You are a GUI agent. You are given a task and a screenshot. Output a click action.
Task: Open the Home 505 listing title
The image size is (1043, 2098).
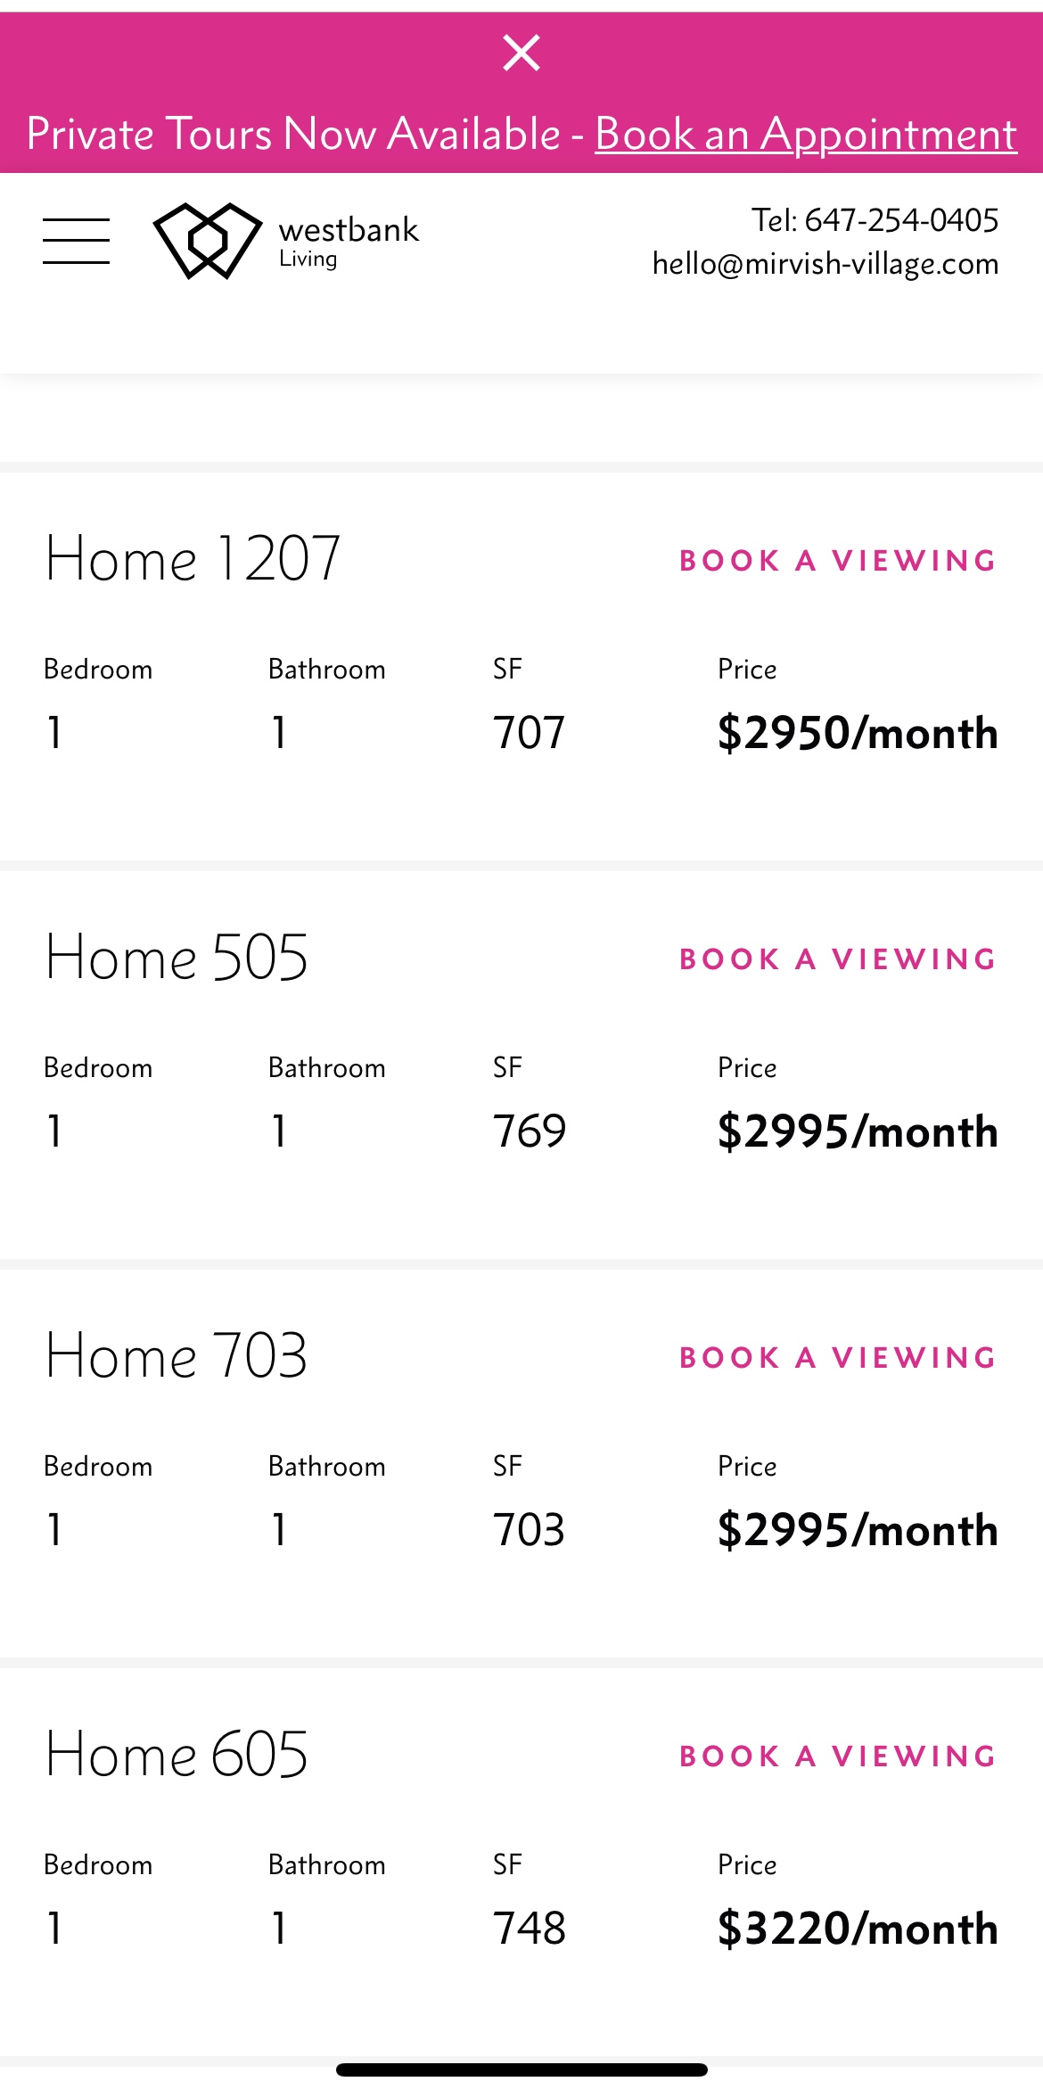click(177, 958)
